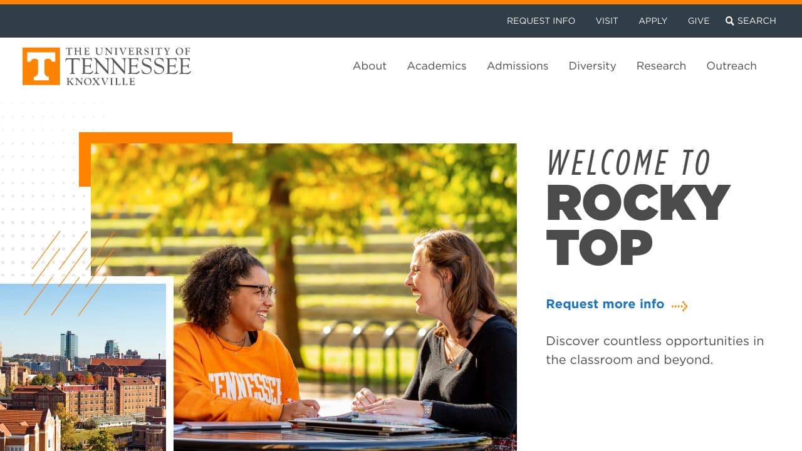Click the Knoxville skyline photo
This screenshot has width=802, height=451.
click(81, 370)
